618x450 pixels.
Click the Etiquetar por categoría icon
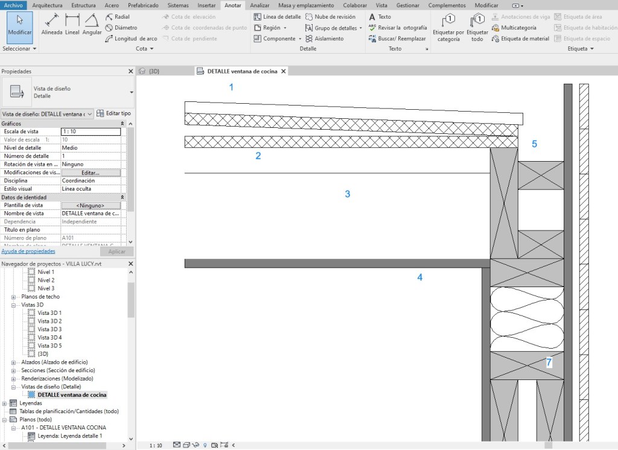click(x=448, y=28)
